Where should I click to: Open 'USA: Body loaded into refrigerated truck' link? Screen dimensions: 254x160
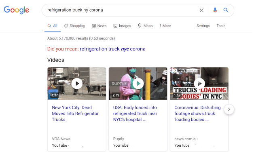click(x=135, y=114)
